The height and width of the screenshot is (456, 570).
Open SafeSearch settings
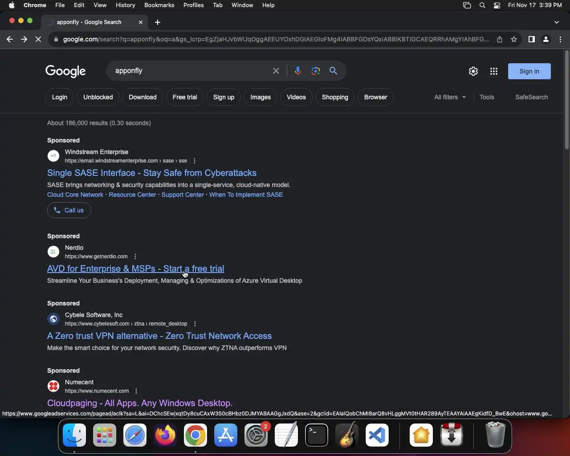point(531,97)
